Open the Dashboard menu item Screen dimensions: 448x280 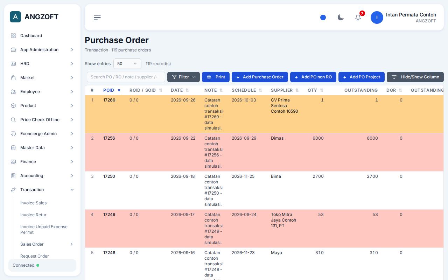(x=42, y=36)
